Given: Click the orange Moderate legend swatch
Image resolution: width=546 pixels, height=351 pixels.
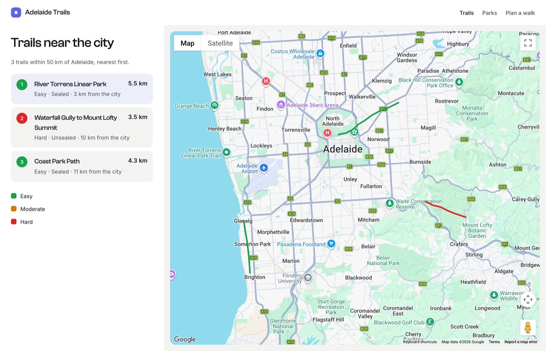Looking at the screenshot, I should [14, 209].
